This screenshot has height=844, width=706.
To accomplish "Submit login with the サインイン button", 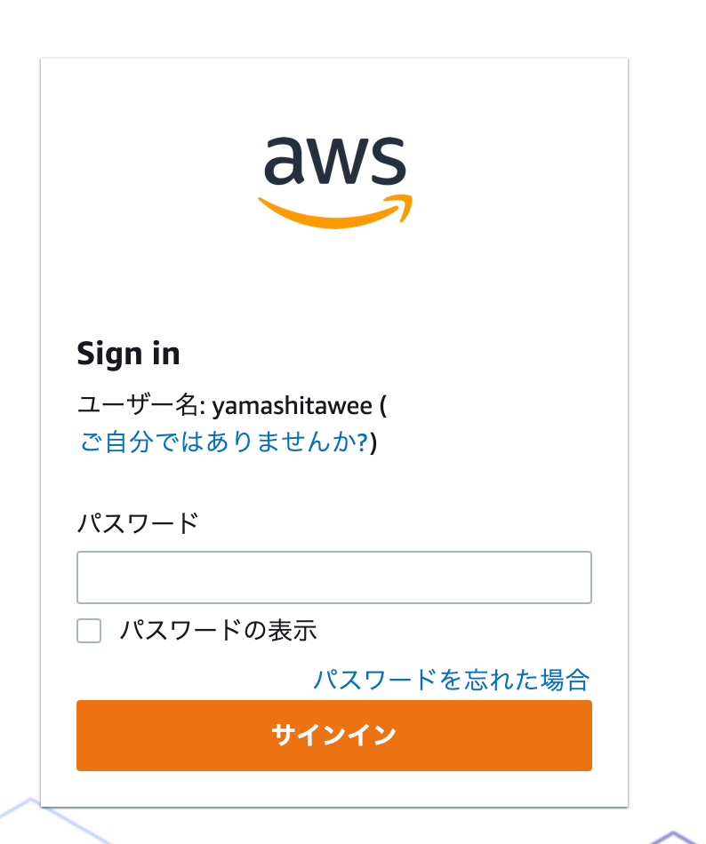I will click(x=333, y=736).
